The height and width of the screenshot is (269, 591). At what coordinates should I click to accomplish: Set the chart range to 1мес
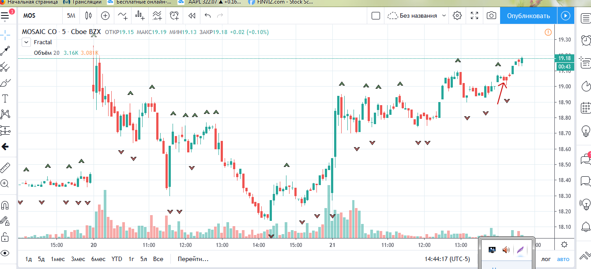click(57, 259)
